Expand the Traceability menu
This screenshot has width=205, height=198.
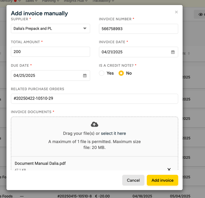point(103,1)
